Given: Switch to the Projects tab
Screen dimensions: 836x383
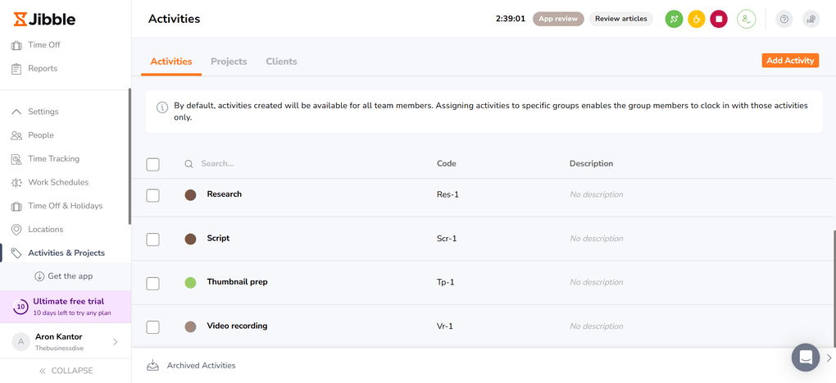Looking at the screenshot, I should tap(229, 62).
